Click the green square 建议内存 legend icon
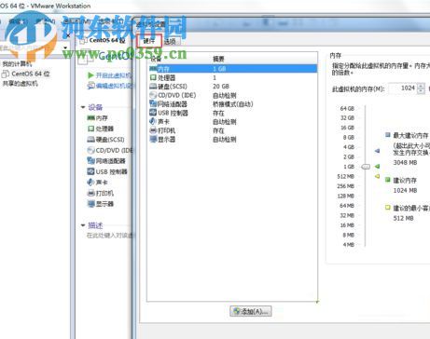The image size is (430, 339). pyautogui.click(x=388, y=180)
